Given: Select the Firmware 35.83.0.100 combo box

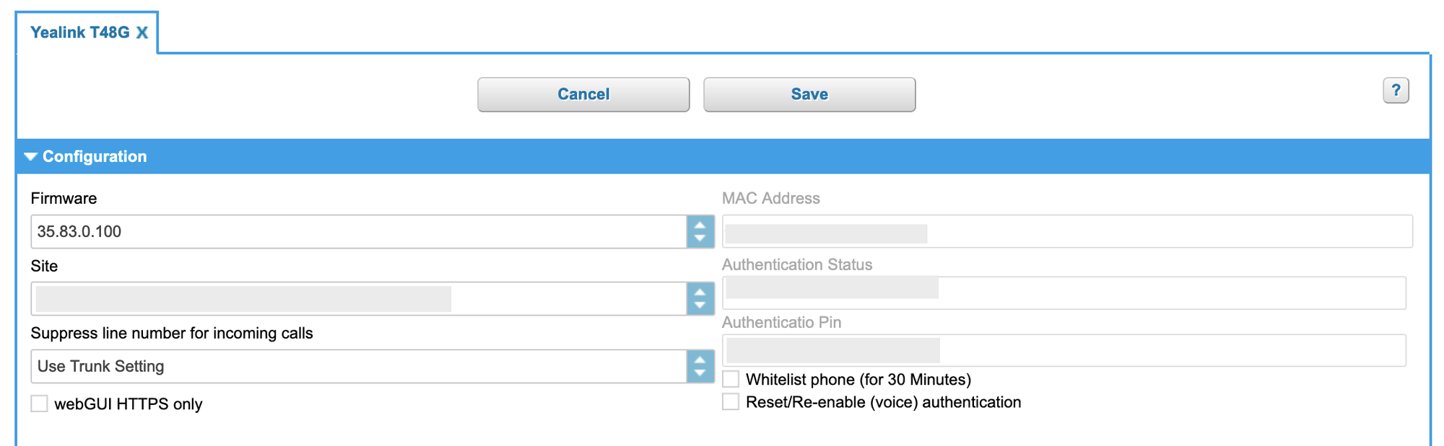Looking at the screenshot, I should (358, 232).
